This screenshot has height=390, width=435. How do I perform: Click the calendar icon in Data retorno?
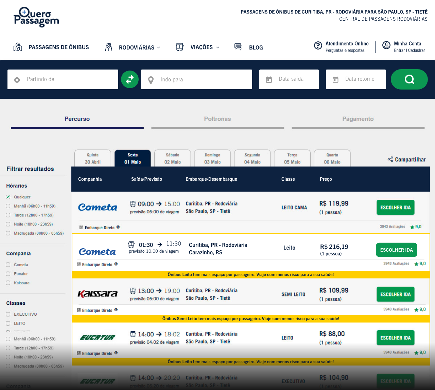point(335,80)
